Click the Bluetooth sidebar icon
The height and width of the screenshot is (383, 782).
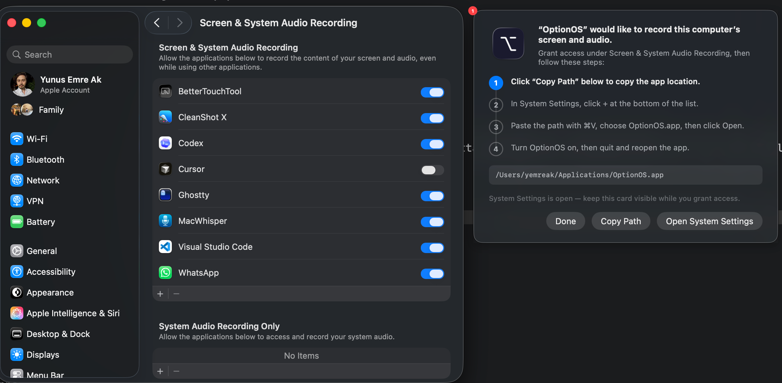(17, 160)
